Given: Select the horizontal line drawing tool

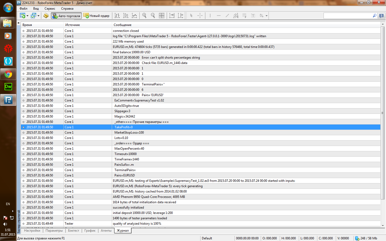Looking at the screenshot, I should coord(219,16).
